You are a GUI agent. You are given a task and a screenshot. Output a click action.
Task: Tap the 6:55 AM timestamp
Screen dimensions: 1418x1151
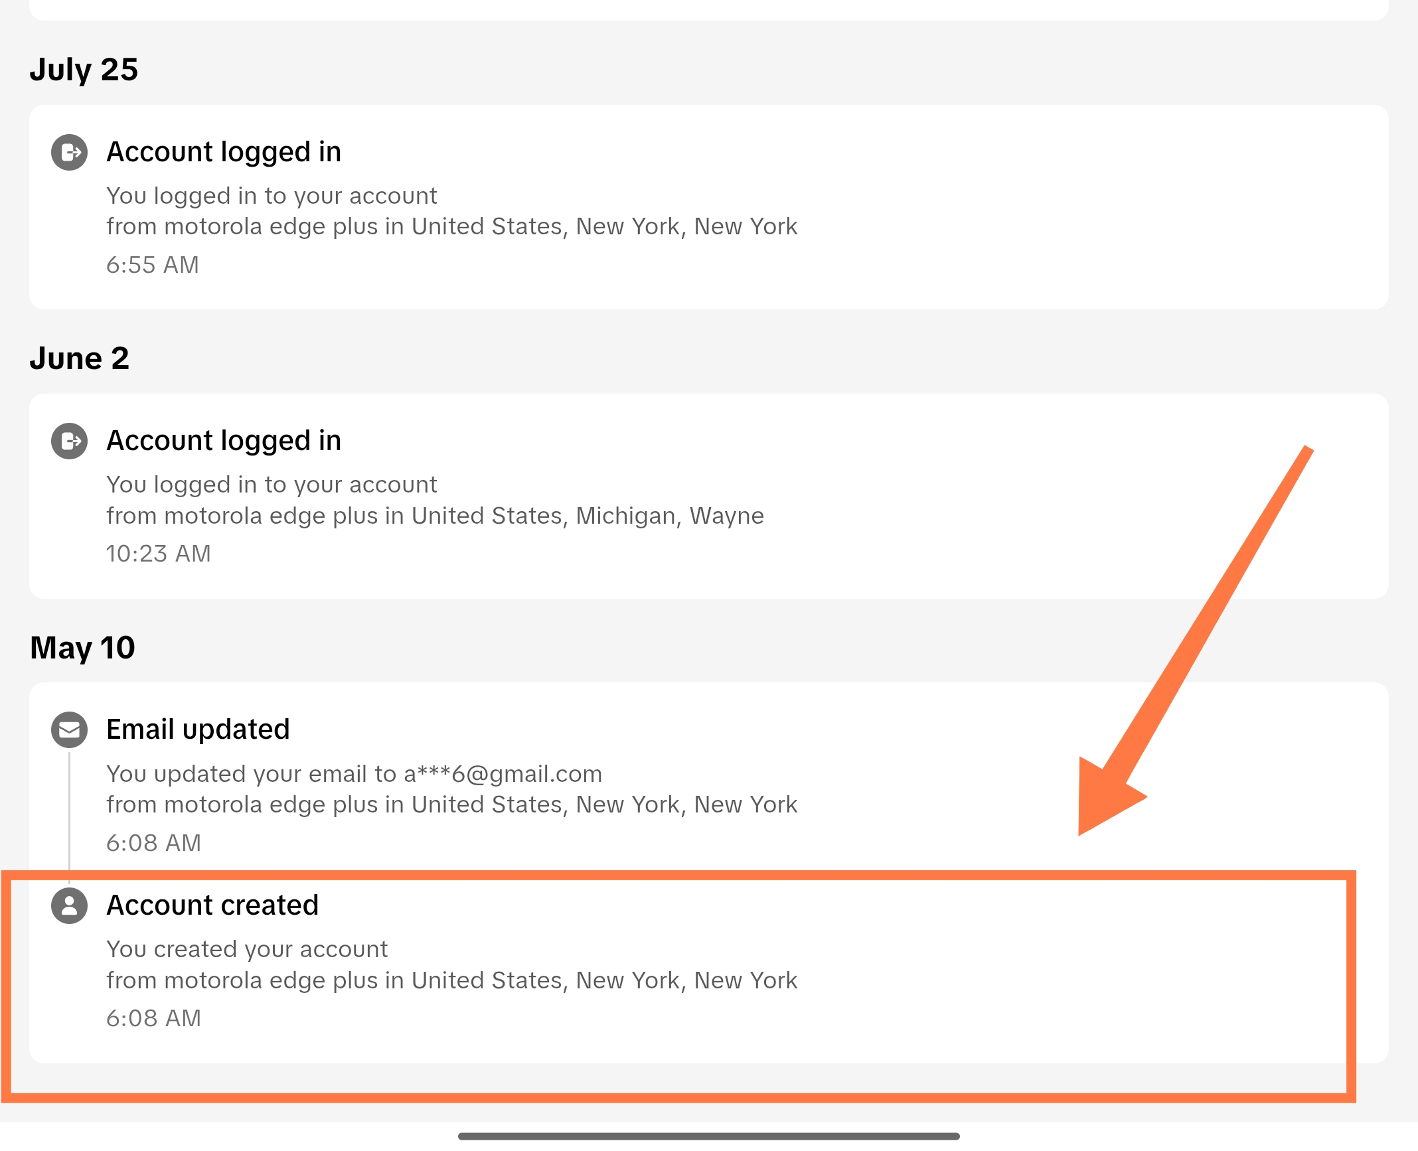pyautogui.click(x=153, y=266)
